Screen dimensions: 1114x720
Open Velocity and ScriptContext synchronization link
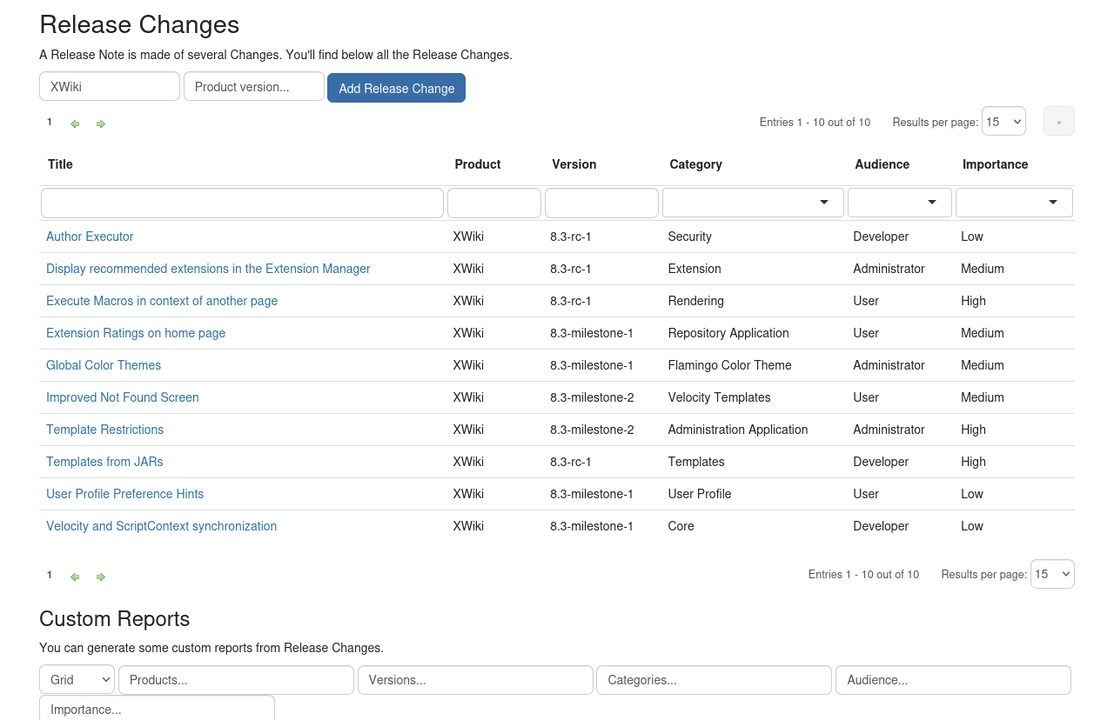coord(161,526)
